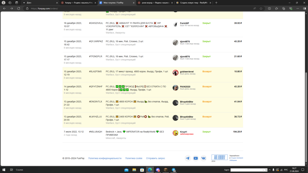Open taskbar address field dropdown

click(x=263, y=170)
